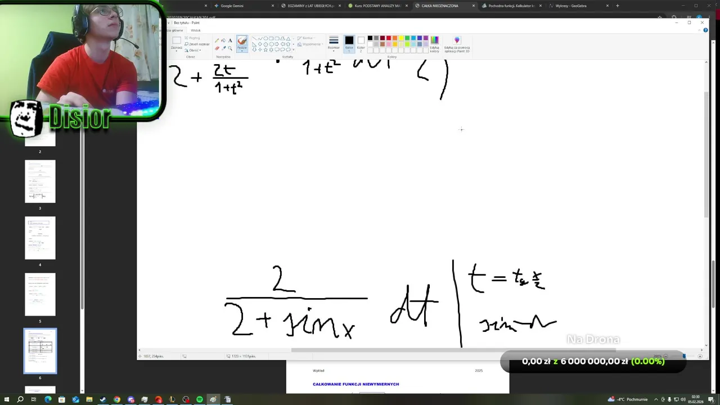Screen dimensions: 720x405
Task: Open a new browser tab
Action: click(x=618, y=6)
